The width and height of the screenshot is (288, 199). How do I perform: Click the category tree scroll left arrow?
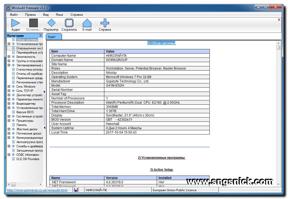9,184
